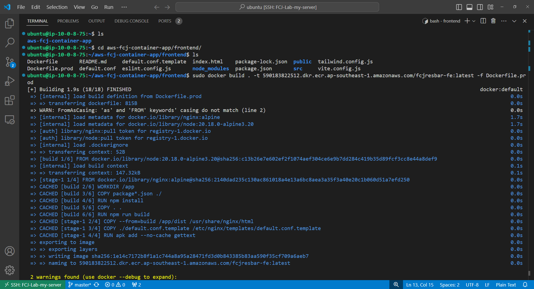The width and height of the screenshot is (534, 289).
Task: Open the View menu
Action: click(79, 7)
